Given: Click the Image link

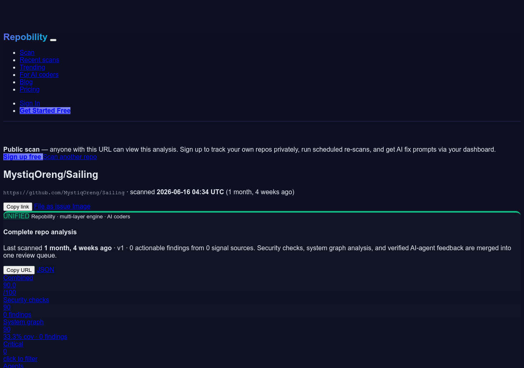Looking at the screenshot, I should (x=81, y=206).
